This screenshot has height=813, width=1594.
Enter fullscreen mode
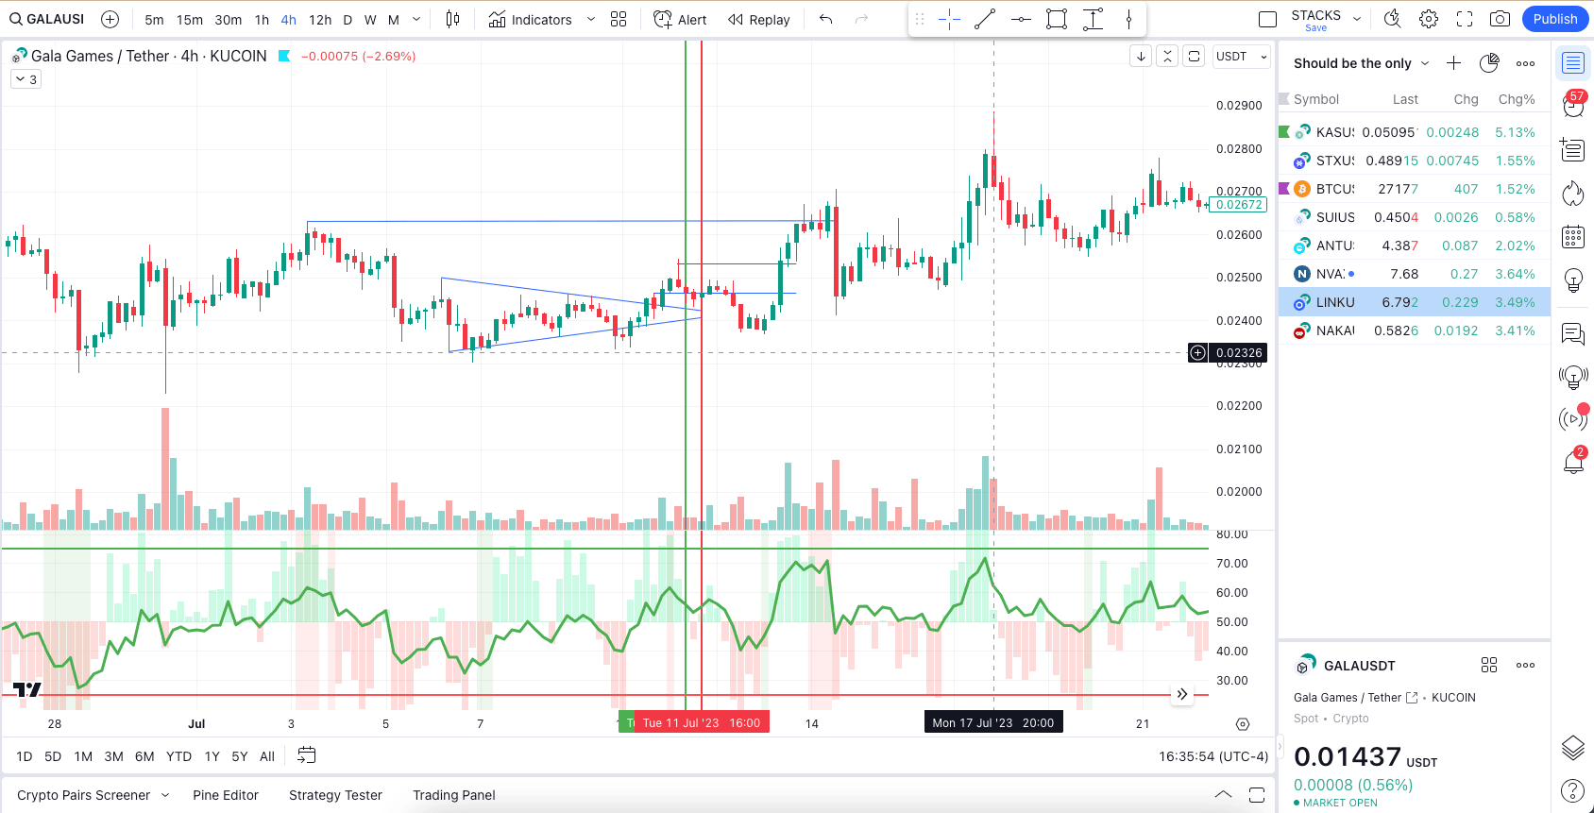[x=1465, y=19]
